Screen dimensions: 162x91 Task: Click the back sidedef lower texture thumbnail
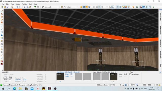pos(114,77)
